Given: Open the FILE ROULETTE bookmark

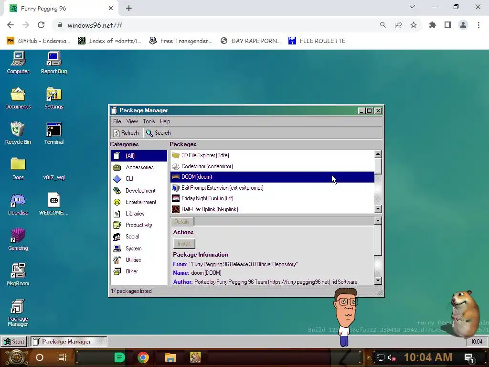Looking at the screenshot, I should click(317, 41).
